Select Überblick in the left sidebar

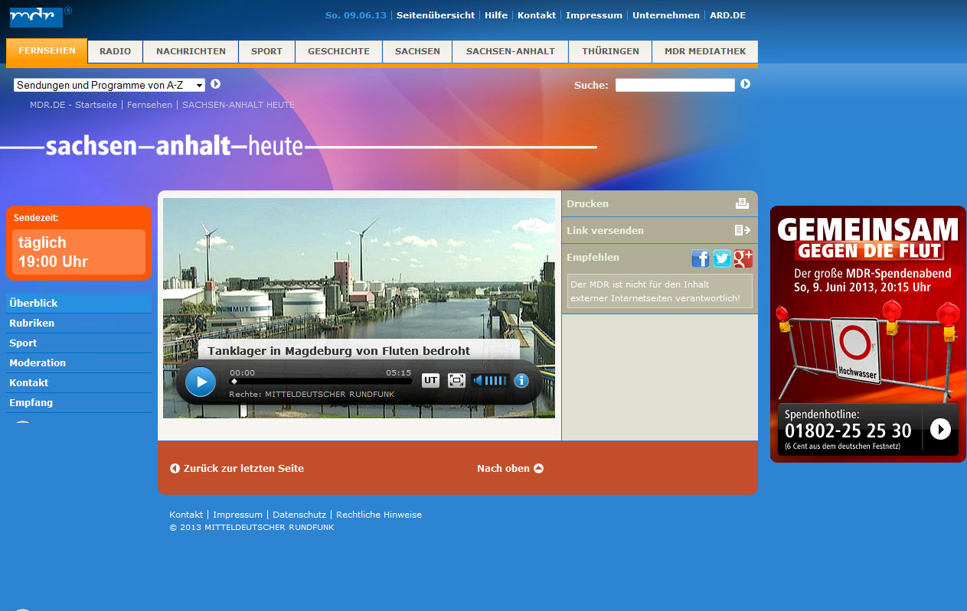79,303
